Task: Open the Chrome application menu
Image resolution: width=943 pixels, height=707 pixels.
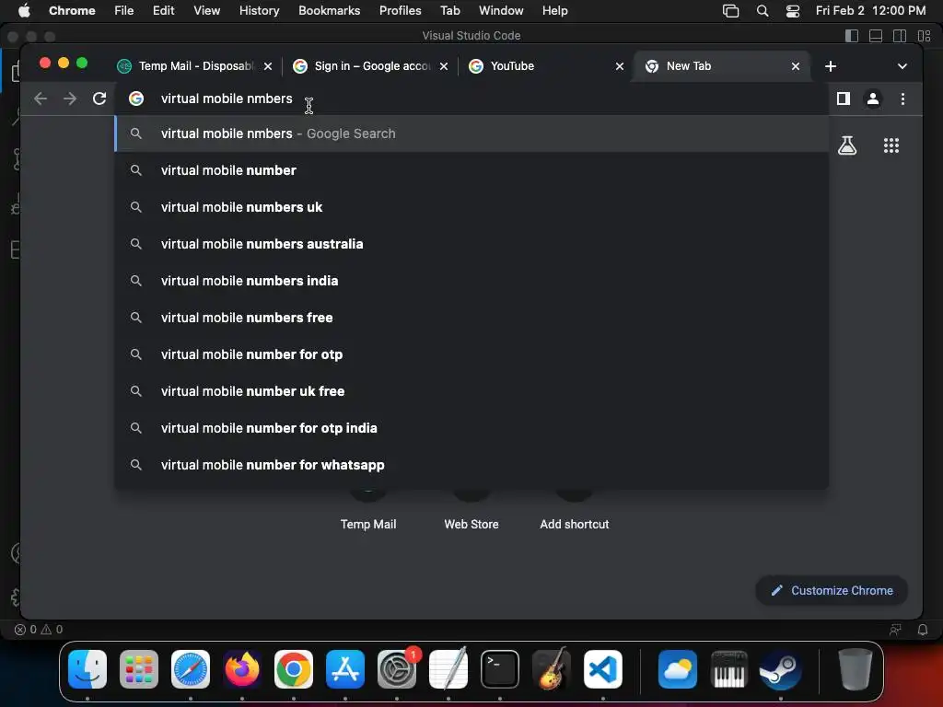Action: (72, 10)
